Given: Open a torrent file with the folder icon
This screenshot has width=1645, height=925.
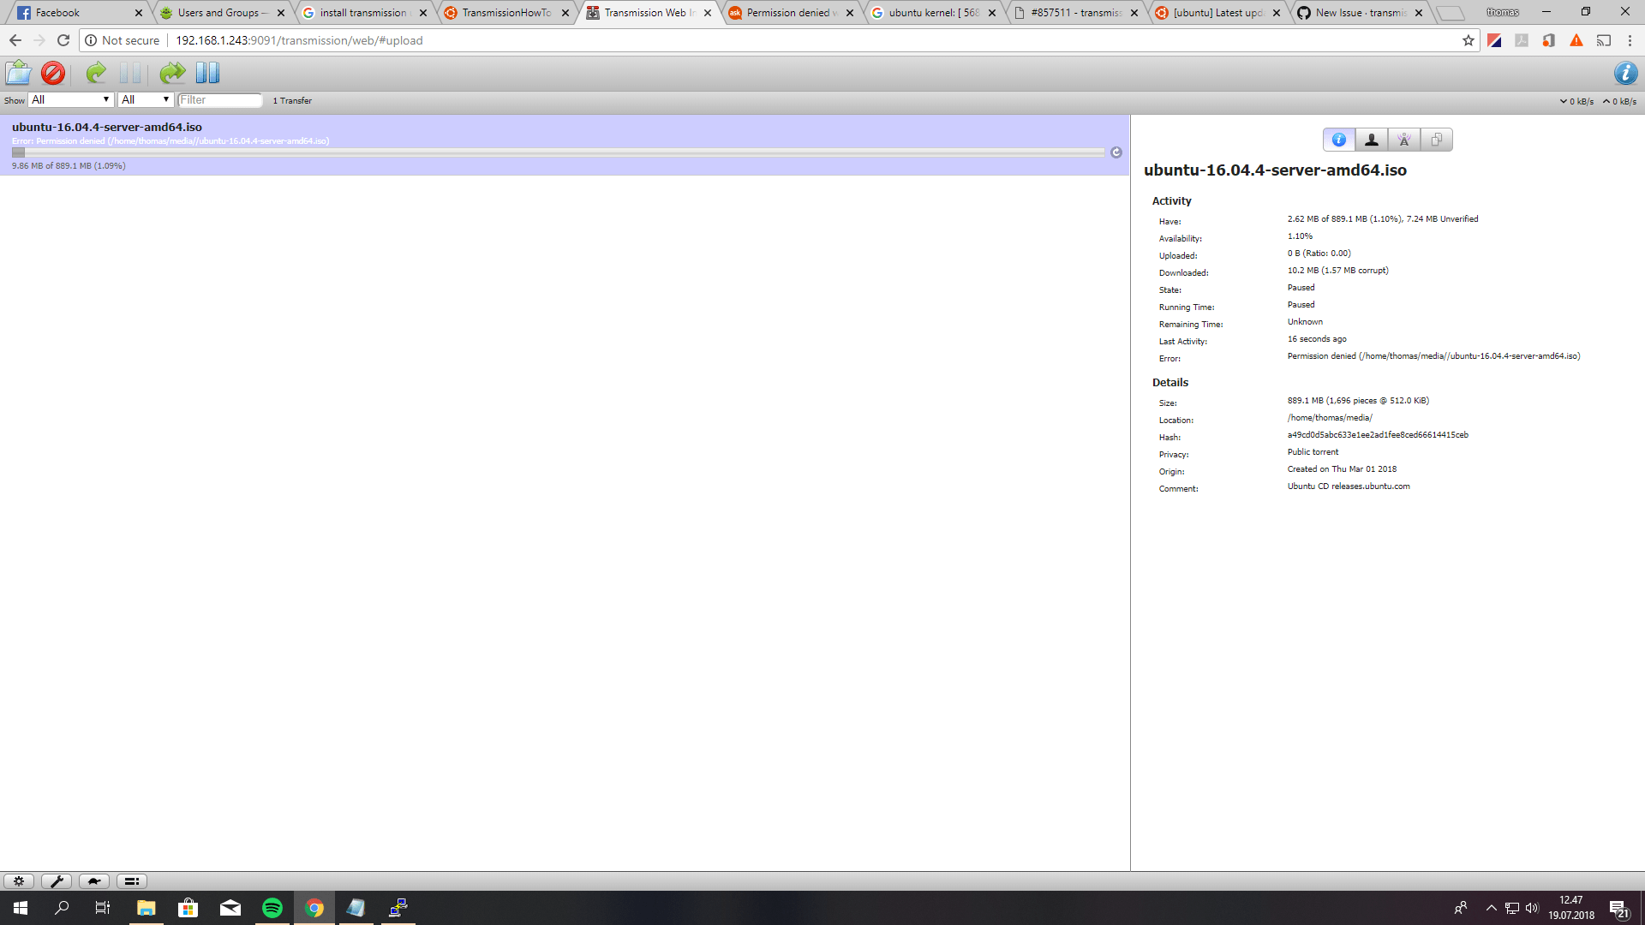Looking at the screenshot, I should click(x=18, y=73).
